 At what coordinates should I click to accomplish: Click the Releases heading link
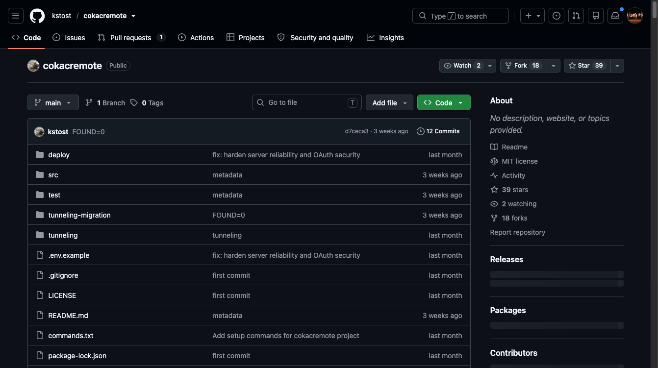click(506, 259)
